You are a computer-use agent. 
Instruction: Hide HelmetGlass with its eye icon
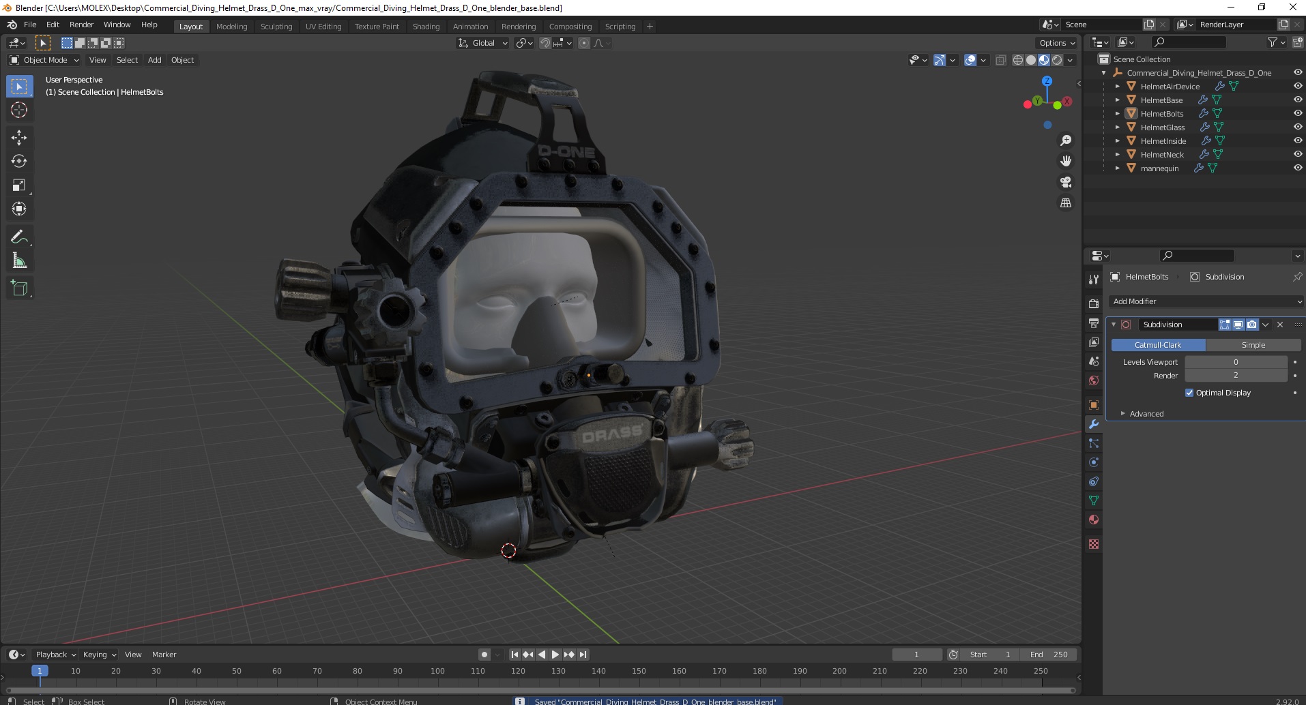pos(1297,127)
